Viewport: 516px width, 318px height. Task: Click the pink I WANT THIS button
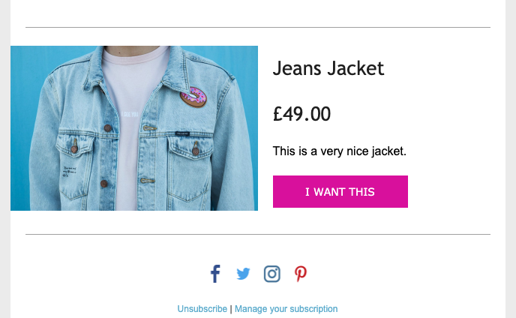(x=340, y=191)
